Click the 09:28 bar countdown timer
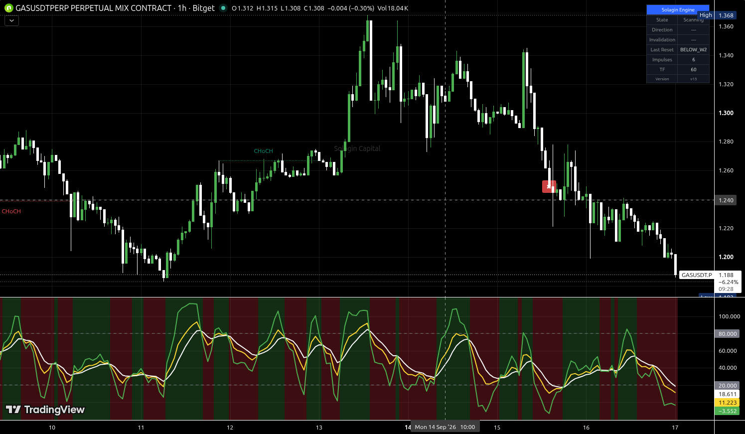The height and width of the screenshot is (434, 745). point(726,289)
